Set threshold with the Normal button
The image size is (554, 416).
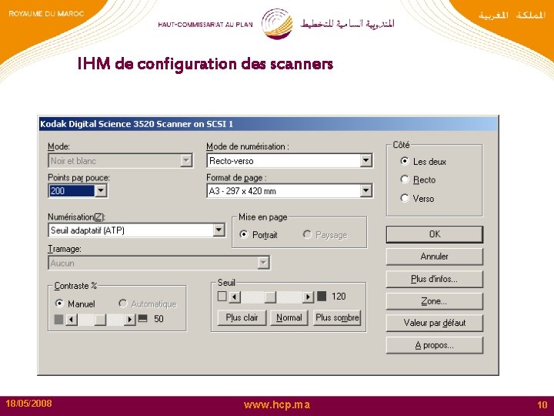pyautogui.click(x=289, y=317)
